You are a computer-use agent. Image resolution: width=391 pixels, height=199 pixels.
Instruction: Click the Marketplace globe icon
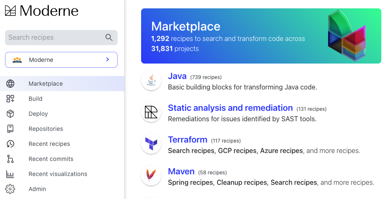[10, 84]
